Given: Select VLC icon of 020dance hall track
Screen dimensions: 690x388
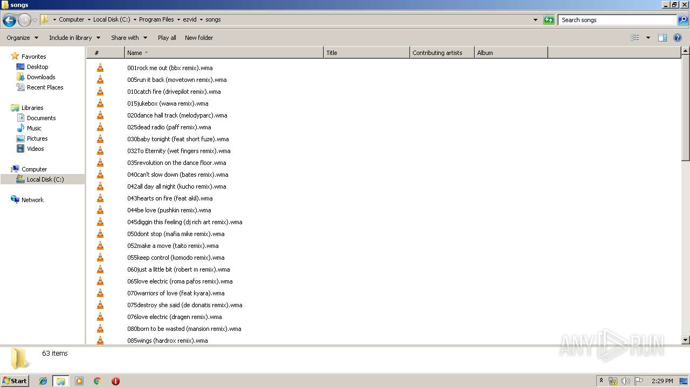Looking at the screenshot, I should 100,115.
